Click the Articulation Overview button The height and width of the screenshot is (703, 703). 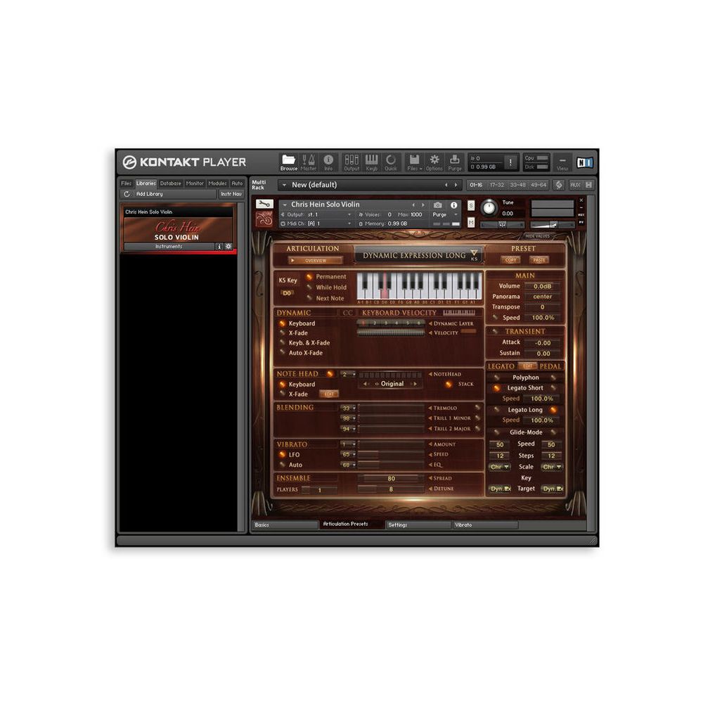(x=312, y=261)
